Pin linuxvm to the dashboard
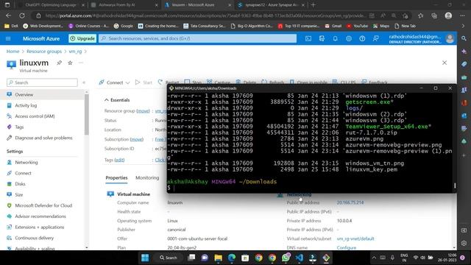 (x=59, y=63)
